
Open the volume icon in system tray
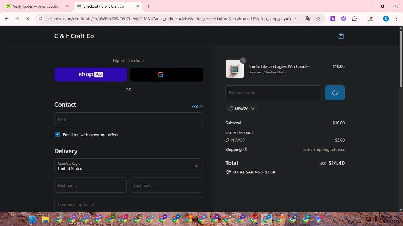click(x=376, y=219)
